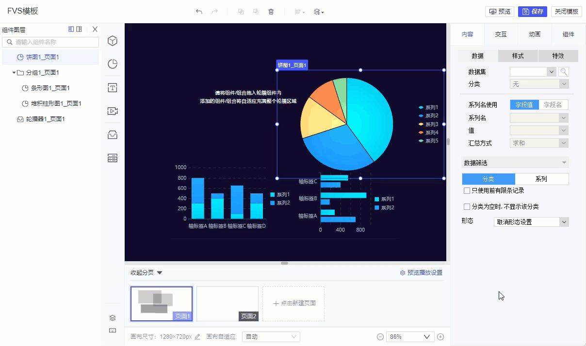Select the 页面2 thumbnail
The image size is (586, 346).
point(228,304)
